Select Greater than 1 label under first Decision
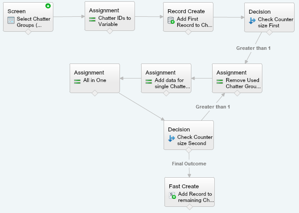The image size is (299, 213). (253, 48)
